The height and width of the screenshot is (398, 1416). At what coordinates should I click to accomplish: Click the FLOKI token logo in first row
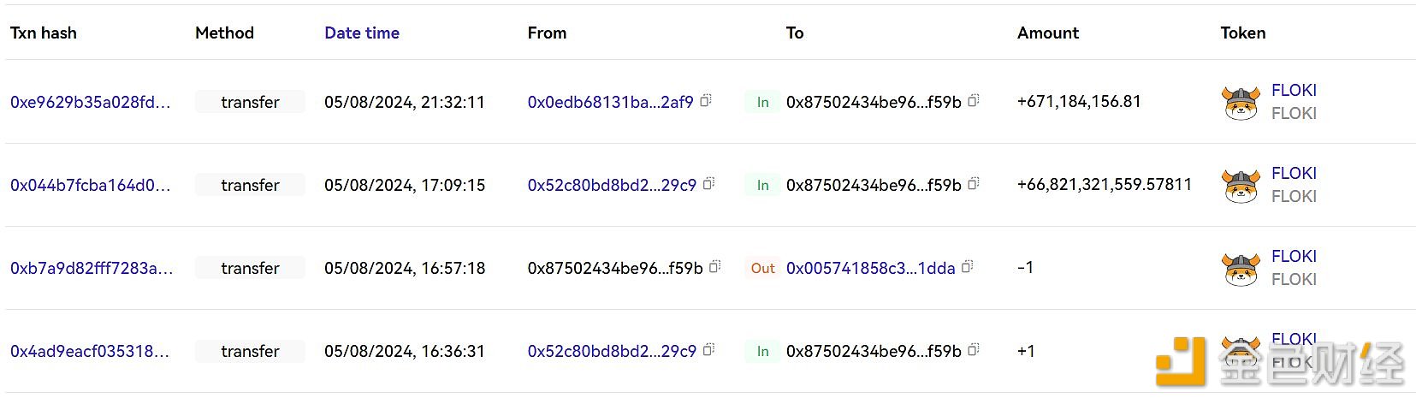click(1241, 103)
